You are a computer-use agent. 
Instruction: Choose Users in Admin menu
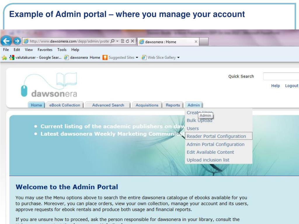pos(193,129)
